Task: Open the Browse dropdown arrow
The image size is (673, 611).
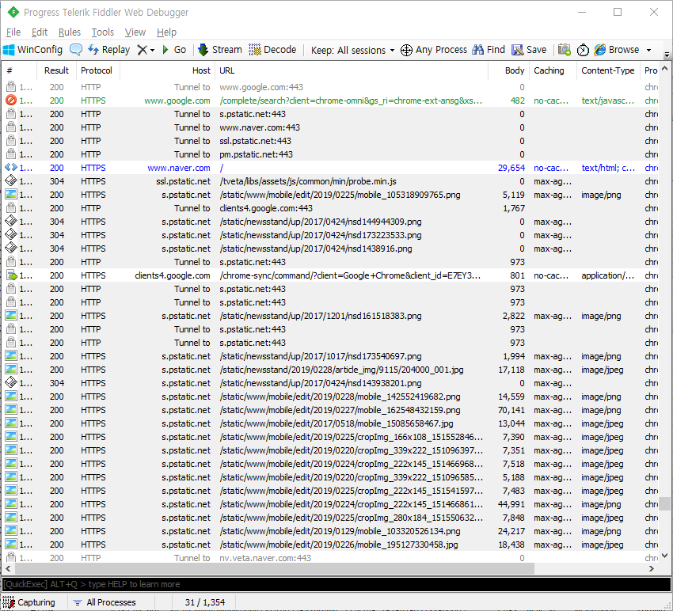Action: point(648,50)
